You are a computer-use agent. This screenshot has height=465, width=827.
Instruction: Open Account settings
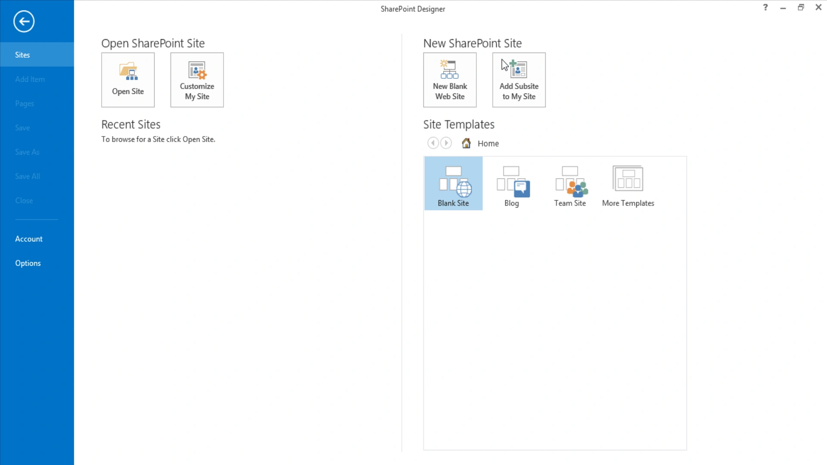(x=28, y=239)
